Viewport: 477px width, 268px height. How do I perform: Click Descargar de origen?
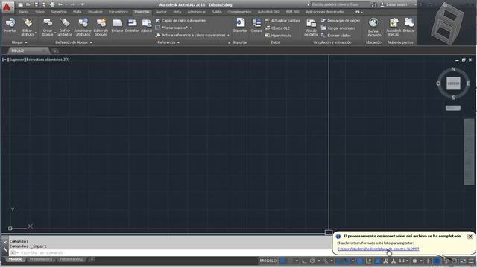point(341,21)
